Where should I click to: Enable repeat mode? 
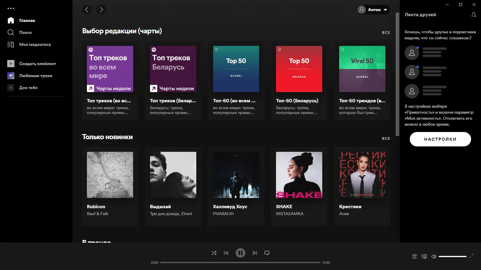coord(267,253)
